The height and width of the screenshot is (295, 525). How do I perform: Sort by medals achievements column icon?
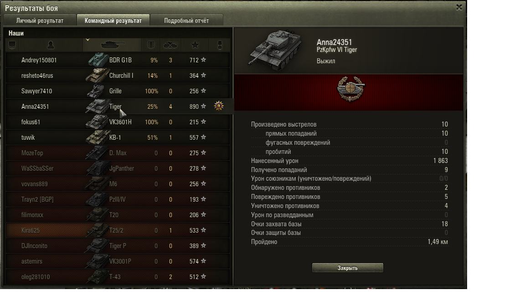[220, 45]
